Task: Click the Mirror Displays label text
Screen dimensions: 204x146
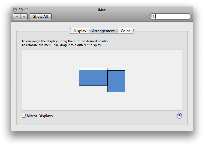Action: (40, 116)
